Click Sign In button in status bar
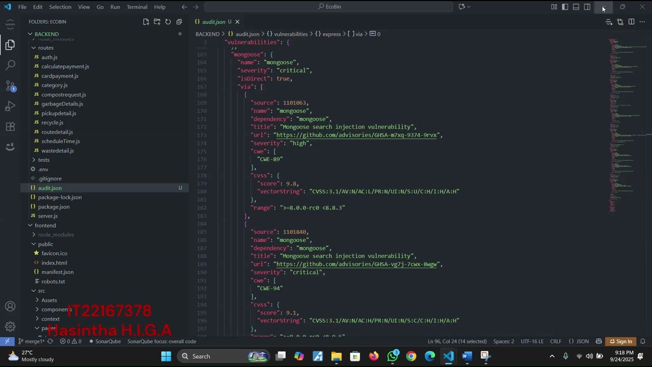This screenshot has height=367, width=652. point(620,342)
